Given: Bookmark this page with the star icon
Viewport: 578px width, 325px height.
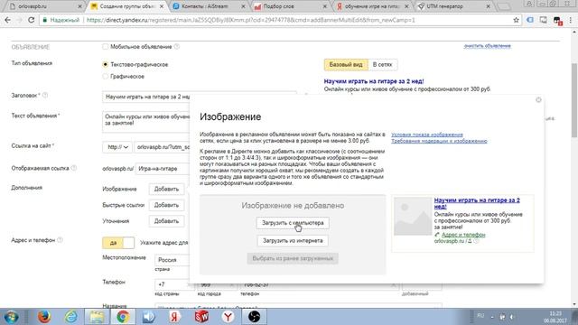Looking at the screenshot, I should tap(516, 20).
